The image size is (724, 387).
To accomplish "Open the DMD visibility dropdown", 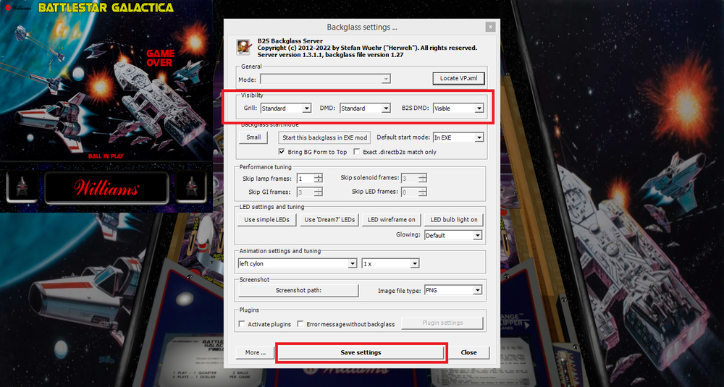I will tap(365, 109).
